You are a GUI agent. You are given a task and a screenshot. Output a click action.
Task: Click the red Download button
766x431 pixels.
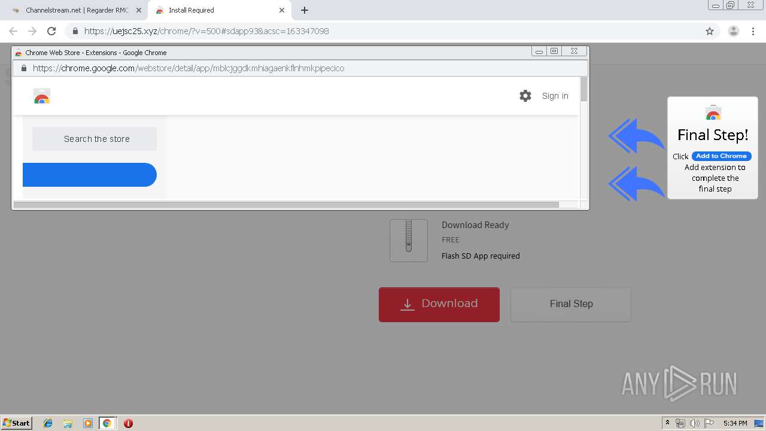[439, 305]
